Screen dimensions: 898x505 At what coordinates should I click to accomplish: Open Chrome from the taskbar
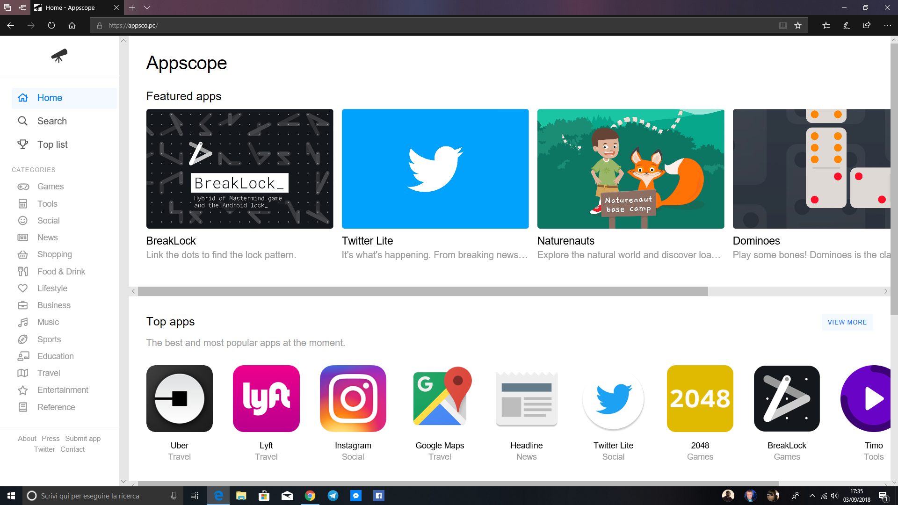coord(310,496)
